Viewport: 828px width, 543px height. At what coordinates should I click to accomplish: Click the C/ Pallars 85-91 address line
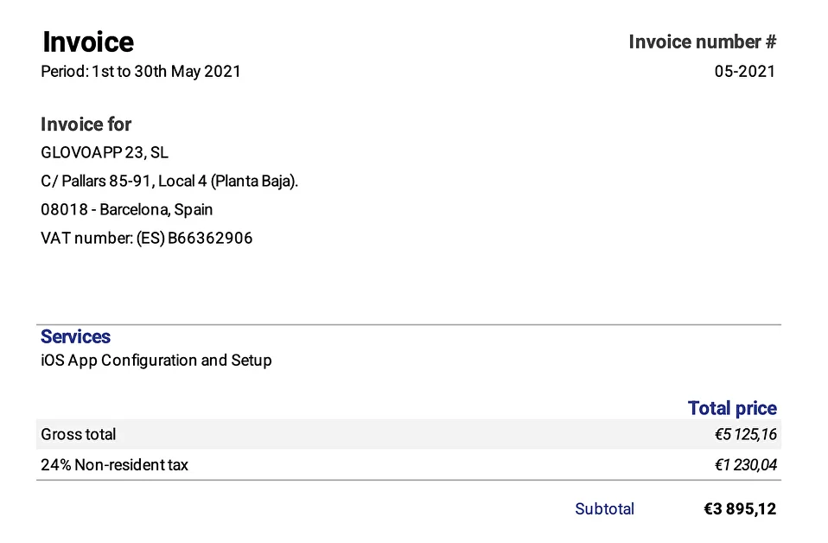click(x=169, y=182)
